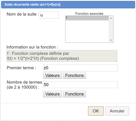
Task: Click the function information text area
Action: pyautogui.click(x=62, y=56)
